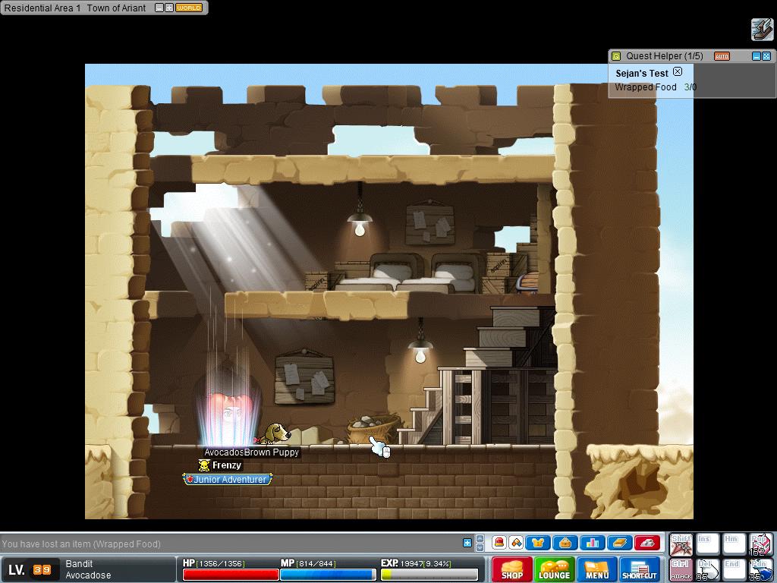Click the chat scroll up arrow
Viewport: 777px width, 583px height.
(x=480, y=539)
